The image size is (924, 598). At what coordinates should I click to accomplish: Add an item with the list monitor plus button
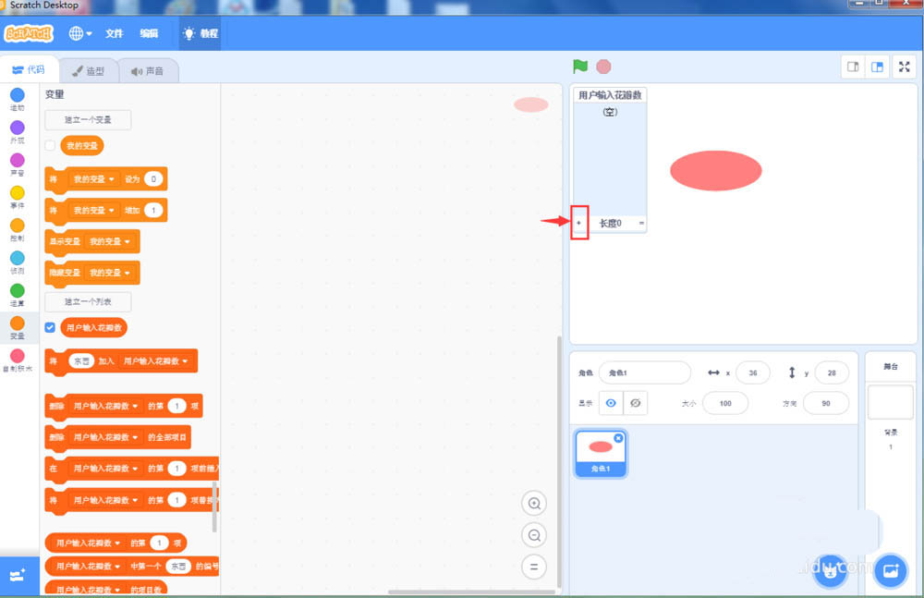pos(580,222)
